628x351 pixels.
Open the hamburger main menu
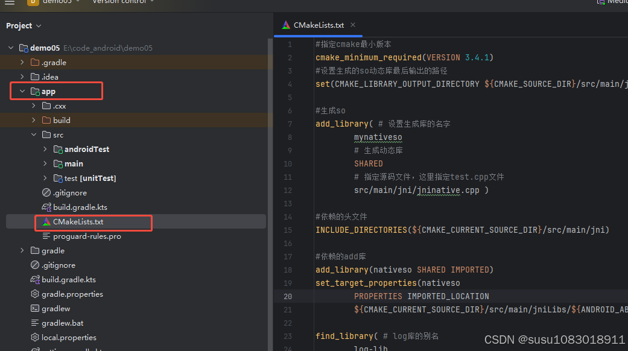point(10,2)
